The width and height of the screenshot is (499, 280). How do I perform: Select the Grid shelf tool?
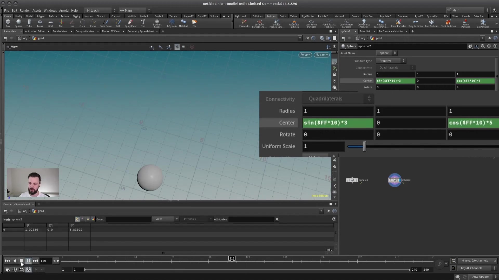(50, 23)
